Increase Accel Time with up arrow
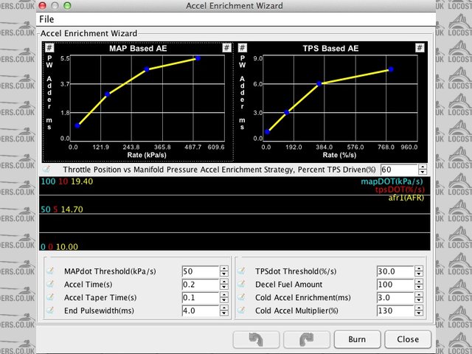This screenshot has width=472, height=354. coord(223,282)
